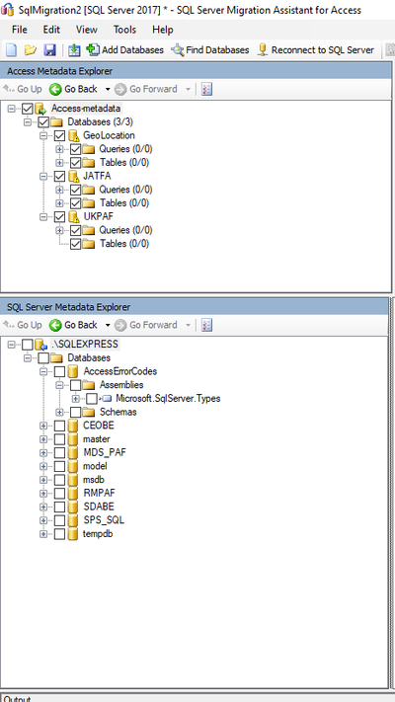Click Reconnect to SQL Server button

pyautogui.click(x=316, y=50)
